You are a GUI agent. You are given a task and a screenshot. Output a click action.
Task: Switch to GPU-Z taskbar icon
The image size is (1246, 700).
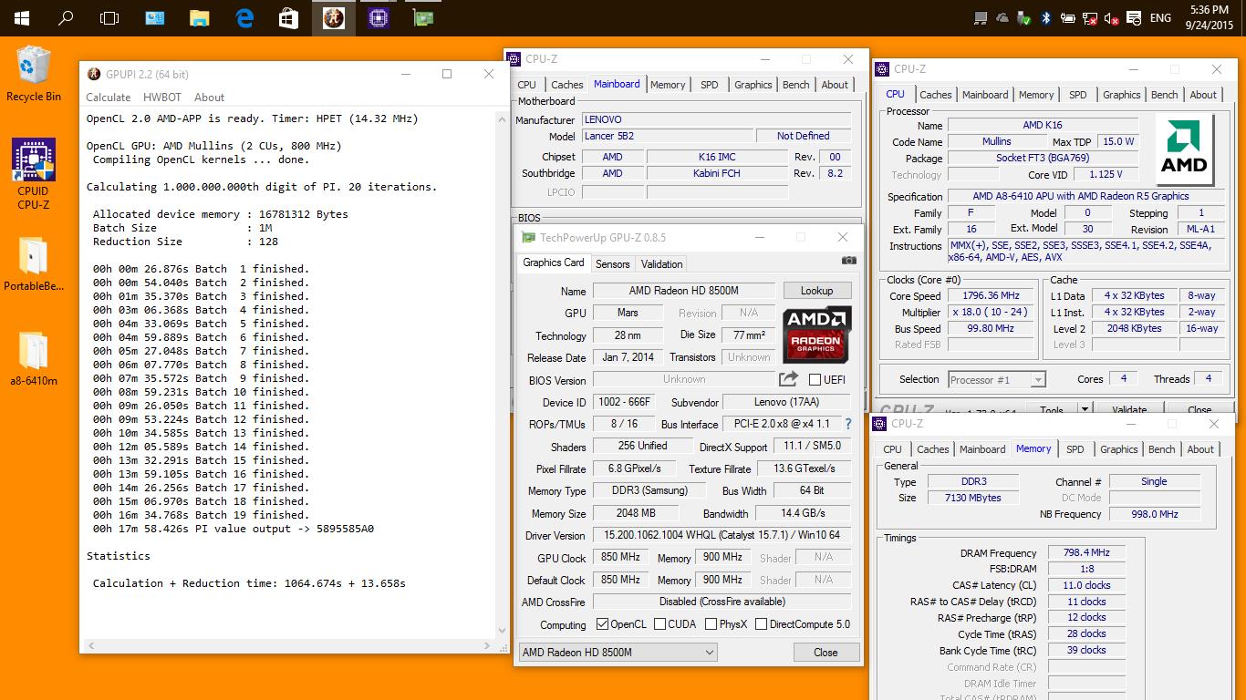[x=423, y=17]
